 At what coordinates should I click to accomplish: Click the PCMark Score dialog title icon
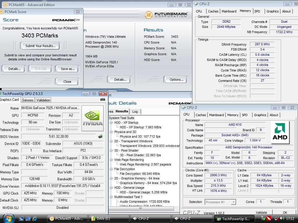[1, 12]
